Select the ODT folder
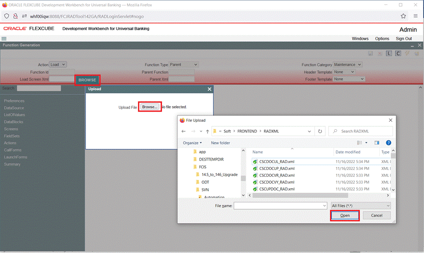424x253 pixels. point(205,182)
